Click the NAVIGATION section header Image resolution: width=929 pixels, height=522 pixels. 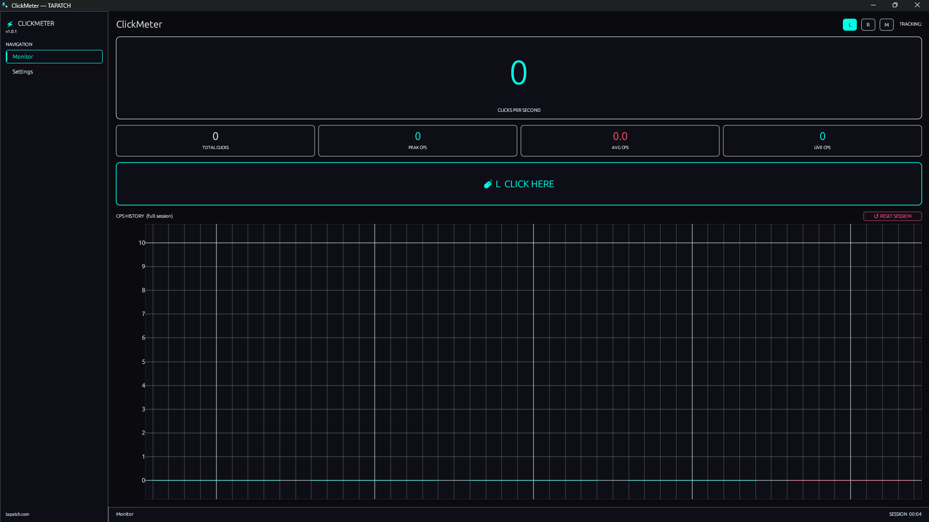coord(19,45)
